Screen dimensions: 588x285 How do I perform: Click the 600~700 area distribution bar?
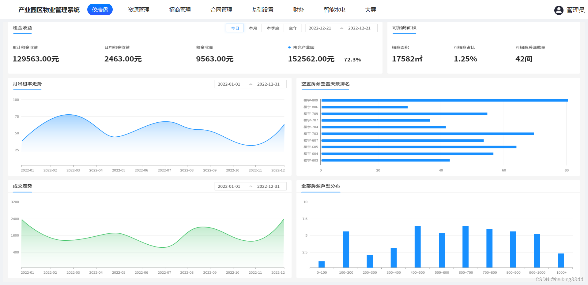tap(466, 247)
